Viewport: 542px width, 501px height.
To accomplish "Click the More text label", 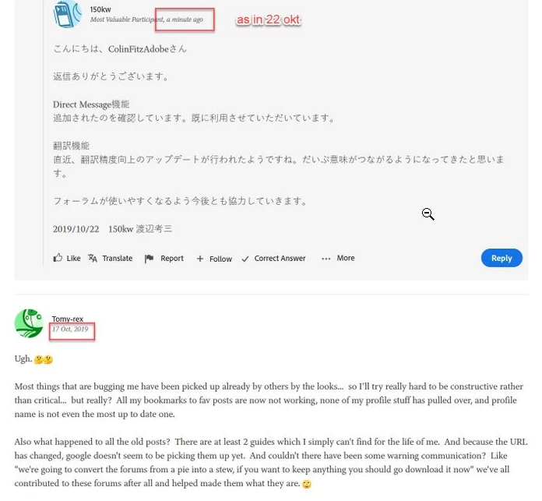I will (346, 258).
